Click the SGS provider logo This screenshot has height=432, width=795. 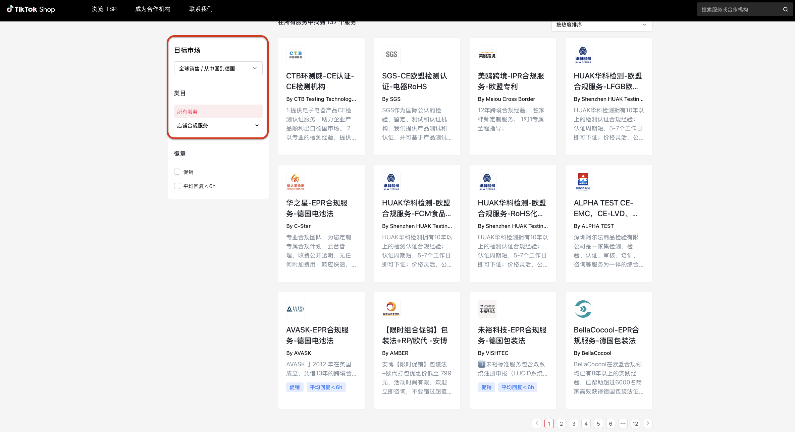point(391,54)
